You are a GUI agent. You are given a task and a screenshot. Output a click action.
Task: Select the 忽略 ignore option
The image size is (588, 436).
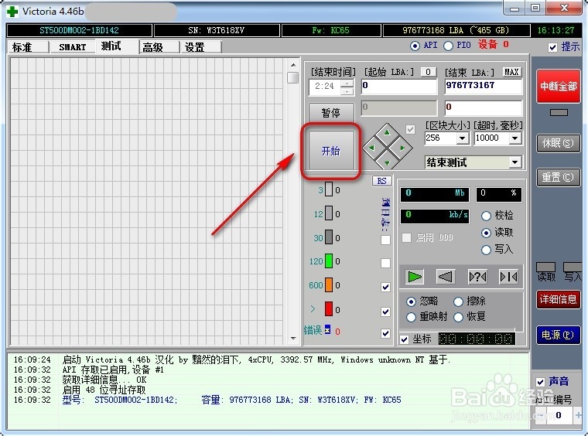[x=411, y=301]
